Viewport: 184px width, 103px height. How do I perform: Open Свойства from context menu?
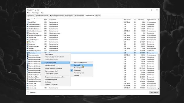click(55, 82)
